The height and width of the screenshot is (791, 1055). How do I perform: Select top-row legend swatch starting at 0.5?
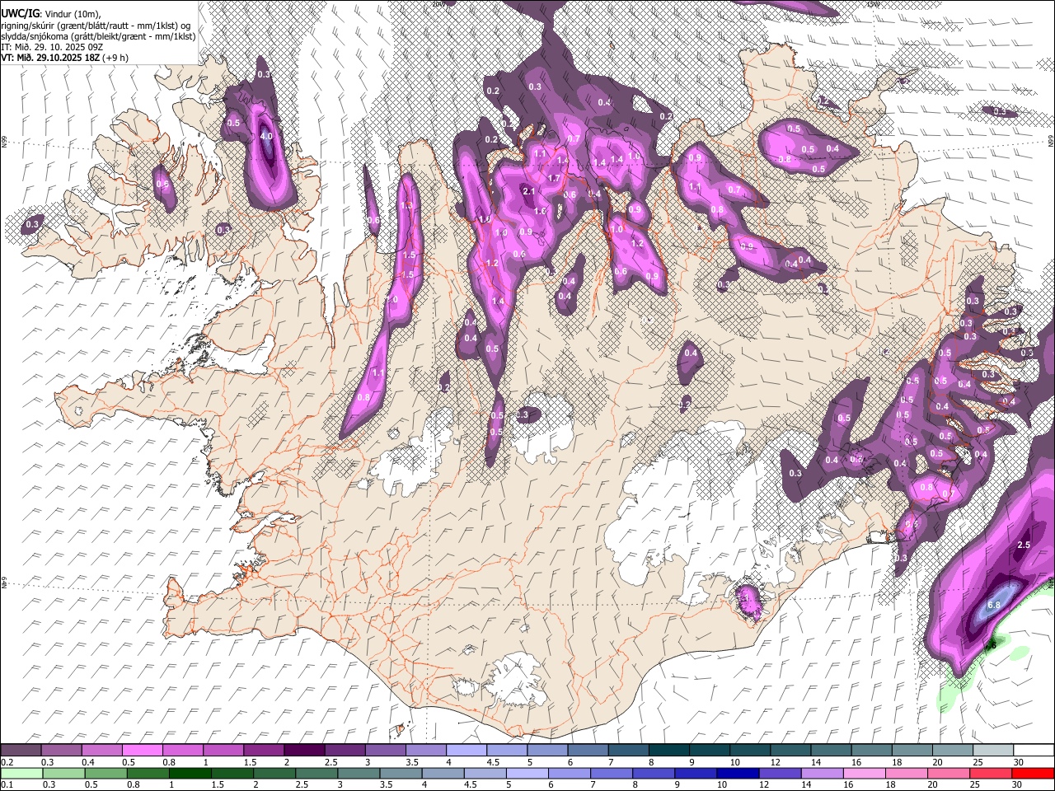point(143,750)
